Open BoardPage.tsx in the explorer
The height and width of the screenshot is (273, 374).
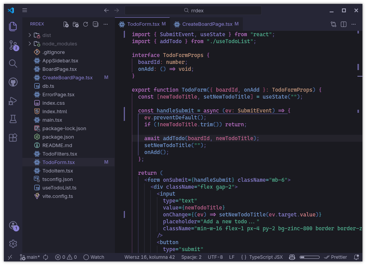(69, 69)
